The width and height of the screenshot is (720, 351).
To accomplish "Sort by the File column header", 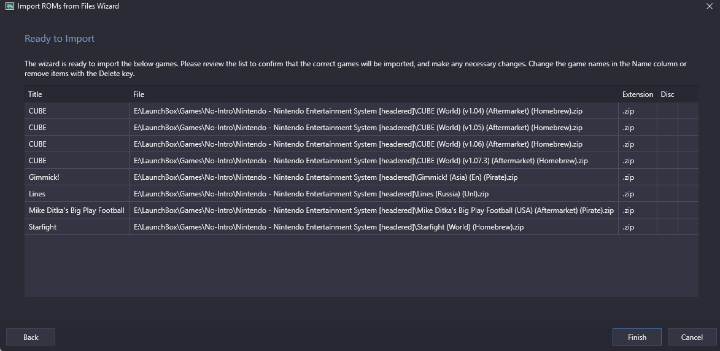I will 374,94.
